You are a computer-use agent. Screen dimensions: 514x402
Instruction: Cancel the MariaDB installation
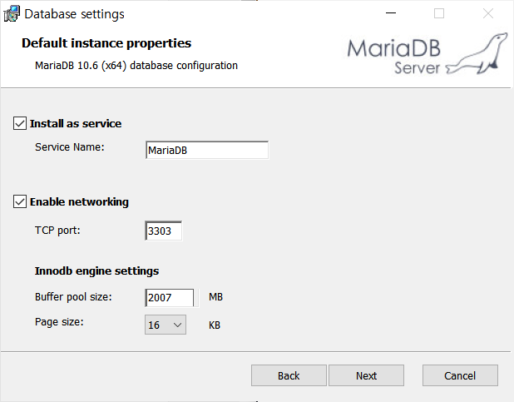(460, 375)
